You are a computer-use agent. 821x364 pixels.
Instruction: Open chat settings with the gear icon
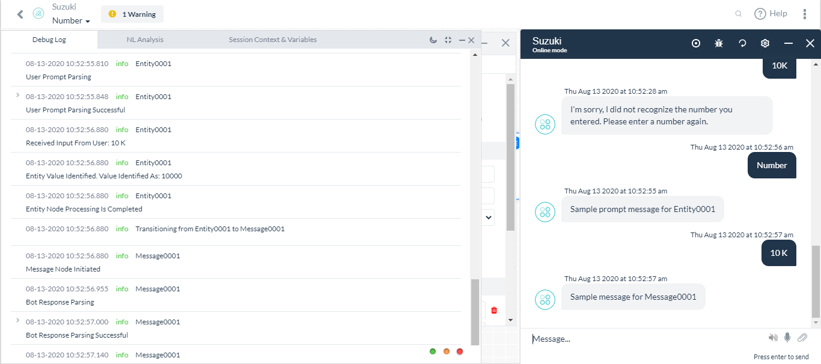point(765,43)
